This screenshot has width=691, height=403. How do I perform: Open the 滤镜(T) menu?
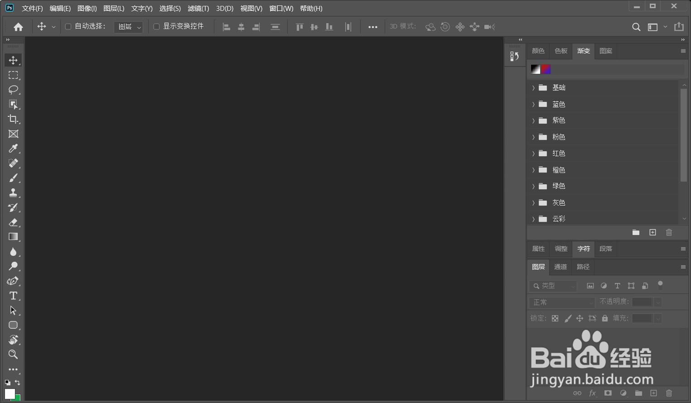click(x=198, y=9)
